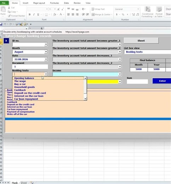Select 'Deposit on the credit card' in dropdown
The image size is (171, 184).
(48, 93)
